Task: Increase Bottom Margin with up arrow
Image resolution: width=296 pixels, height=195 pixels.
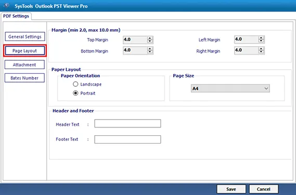Action: [x=150, y=49]
